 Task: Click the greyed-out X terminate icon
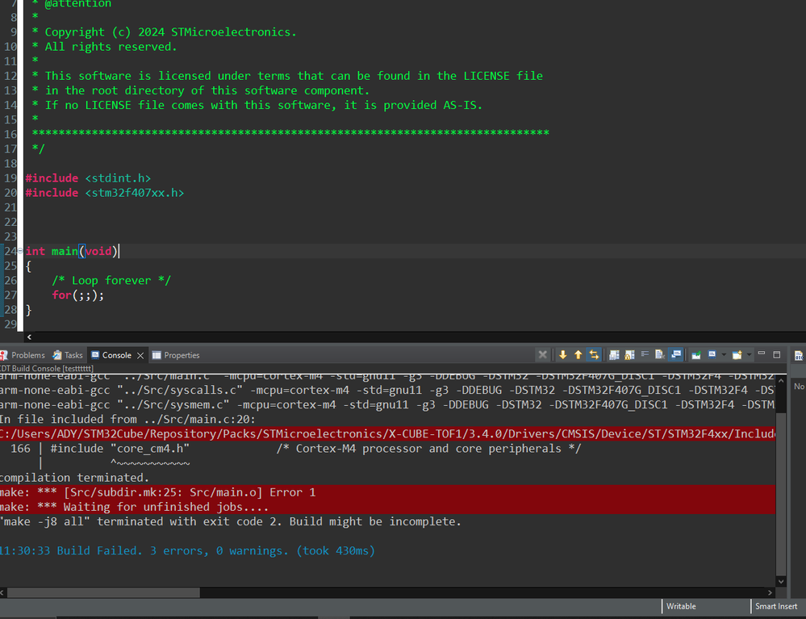coord(542,355)
